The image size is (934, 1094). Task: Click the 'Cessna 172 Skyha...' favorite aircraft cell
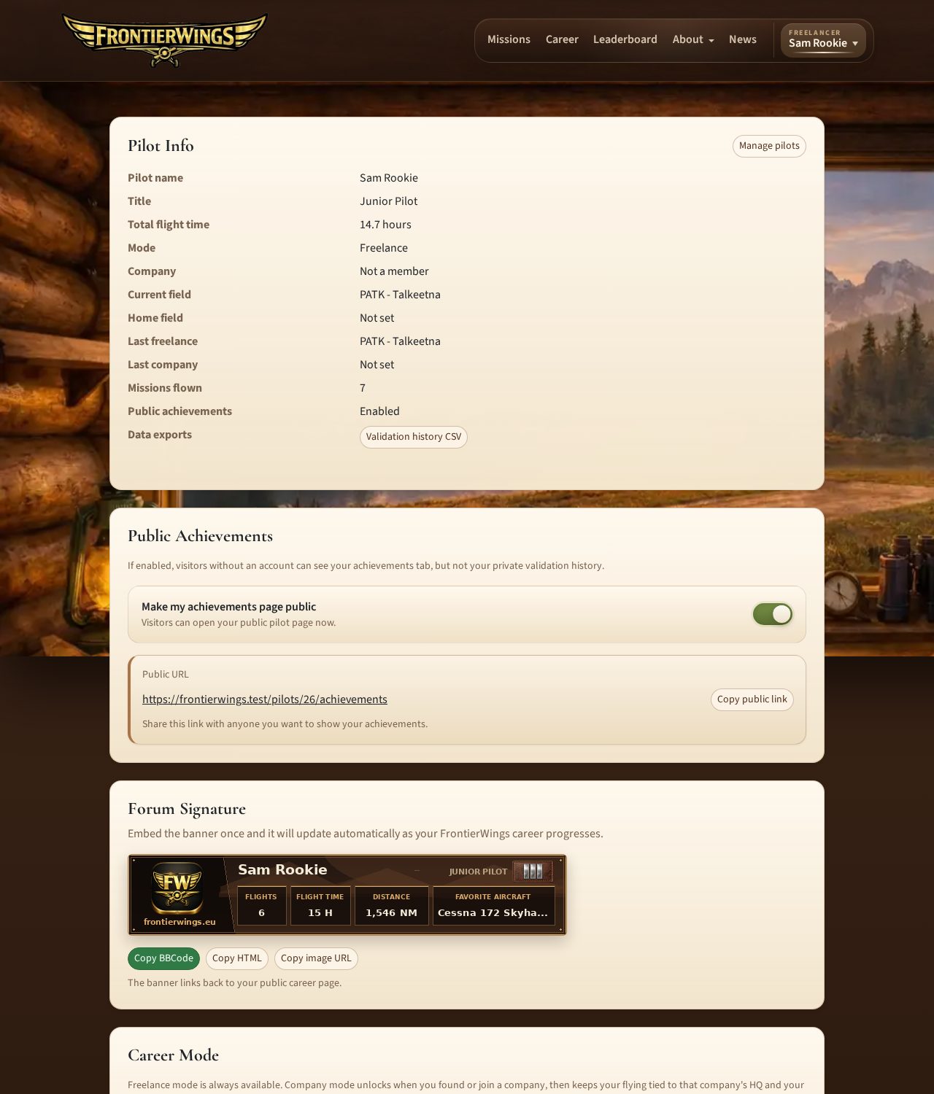493,906
